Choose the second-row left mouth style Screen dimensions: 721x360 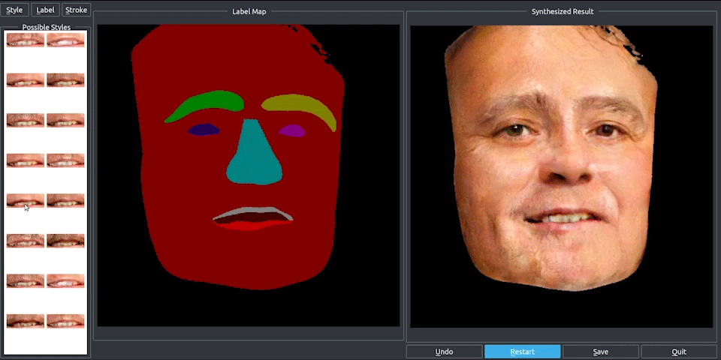(x=26, y=80)
